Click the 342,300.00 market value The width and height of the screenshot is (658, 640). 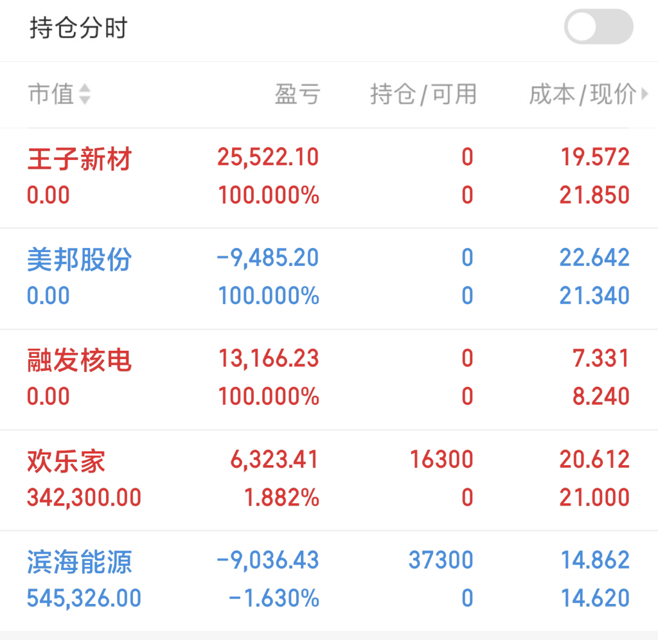(84, 498)
